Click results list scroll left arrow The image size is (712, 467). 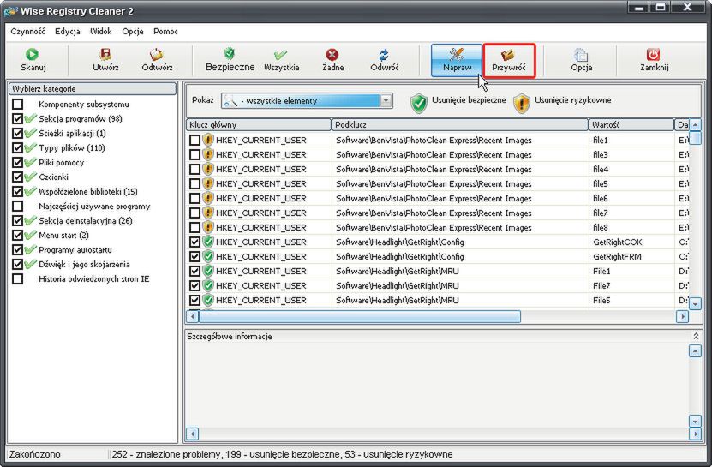[193, 316]
